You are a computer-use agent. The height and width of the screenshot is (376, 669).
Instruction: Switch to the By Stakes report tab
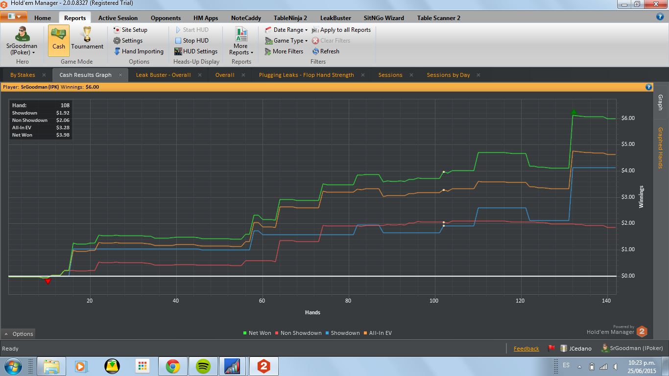point(23,75)
